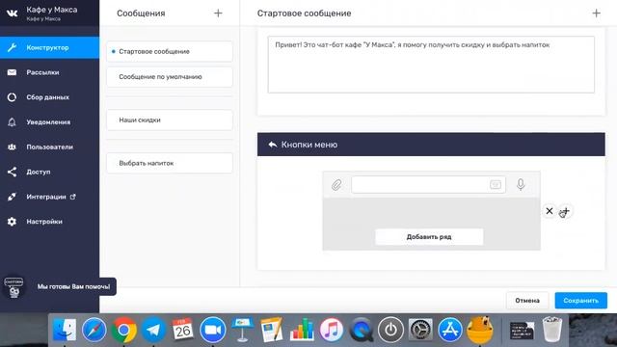Open the Конструктор section
The height and width of the screenshot is (347, 617).
coord(49,47)
